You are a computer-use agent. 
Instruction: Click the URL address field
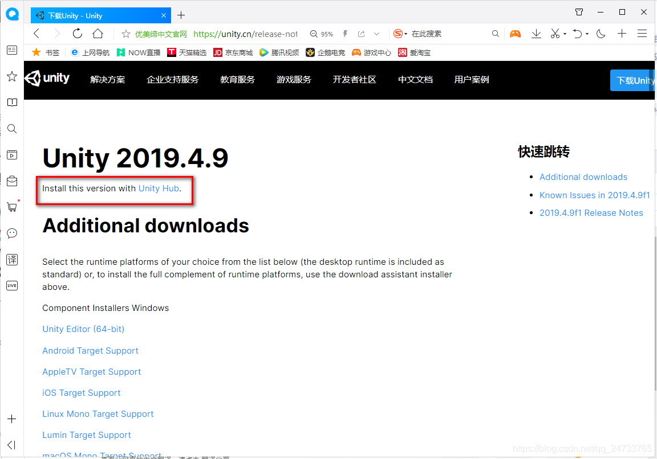click(x=246, y=34)
